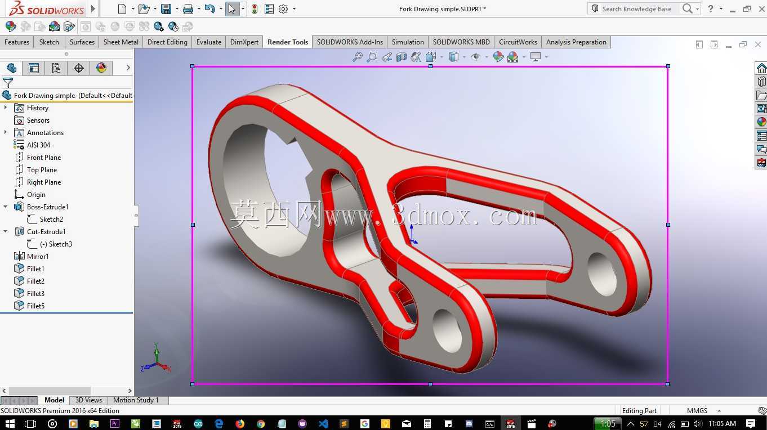Screen dimensions: 767x430
Task: Open SOLIDWORKS Resources home icon in task pane
Action: click(761, 68)
